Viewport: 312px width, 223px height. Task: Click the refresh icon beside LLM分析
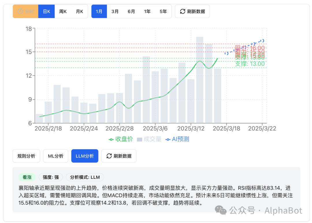pyautogui.click(x=109, y=156)
